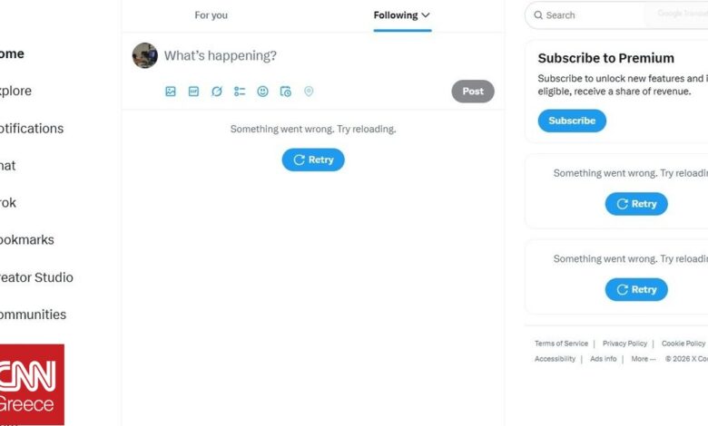Open the Terms of Service link
The height and width of the screenshot is (426, 708).
(x=561, y=344)
